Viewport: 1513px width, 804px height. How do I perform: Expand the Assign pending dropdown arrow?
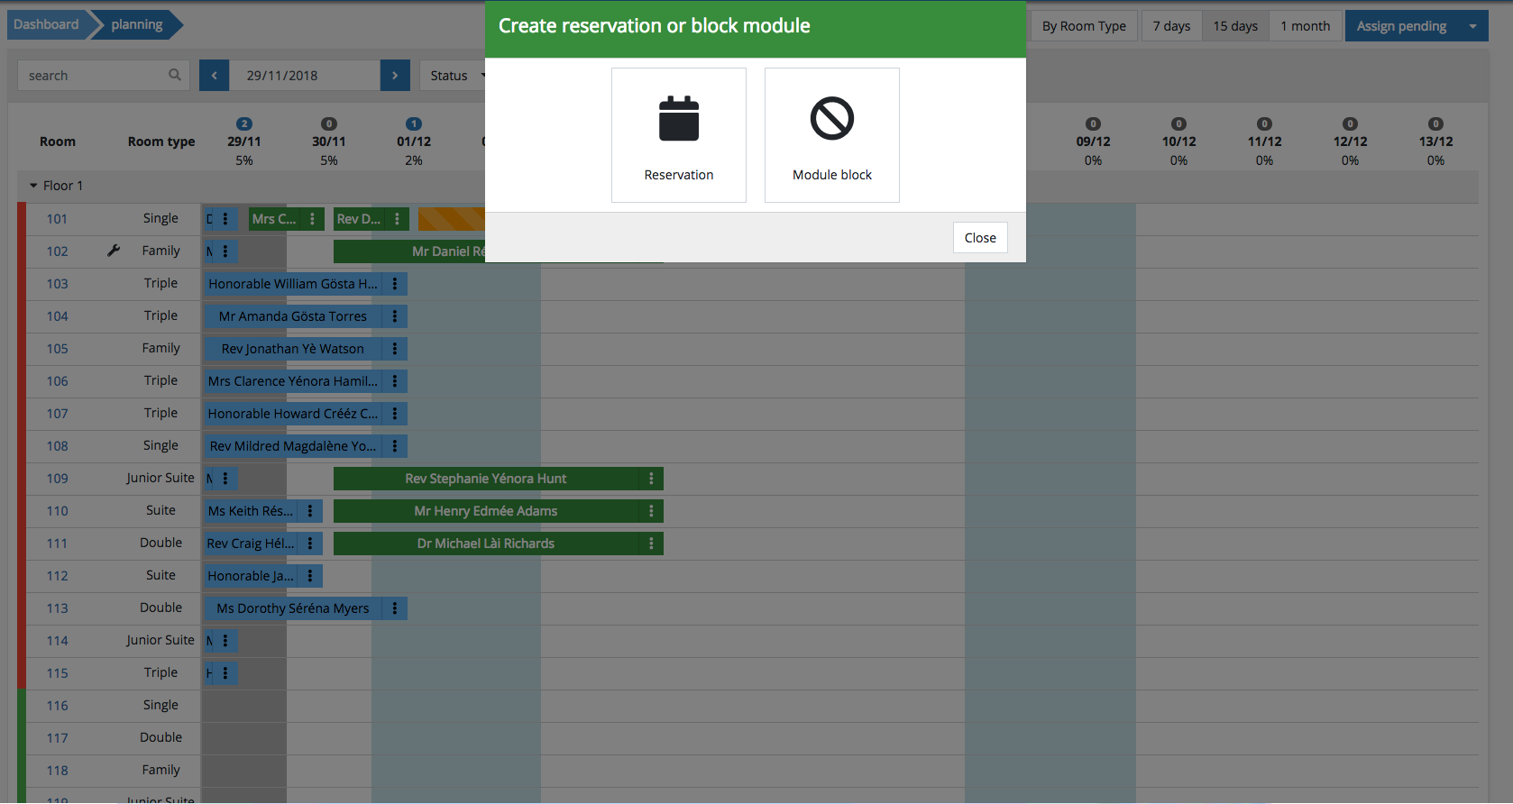(x=1472, y=26)
